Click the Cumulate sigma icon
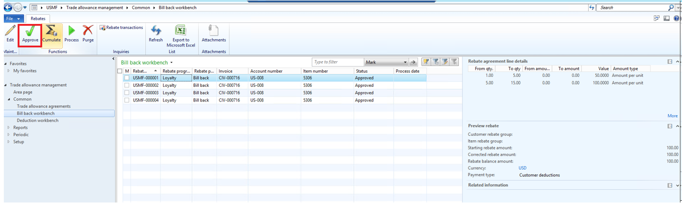Image resolution: width=682 pixels, height=203 pixels. [x=51, y=31]
